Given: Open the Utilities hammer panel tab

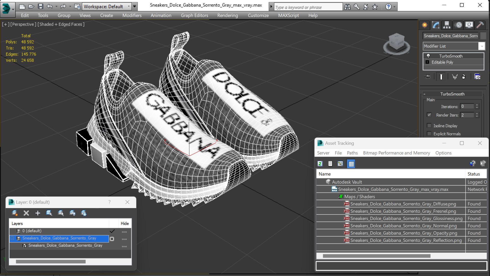Looking at the screenshot, I should (x=480, y=25).
